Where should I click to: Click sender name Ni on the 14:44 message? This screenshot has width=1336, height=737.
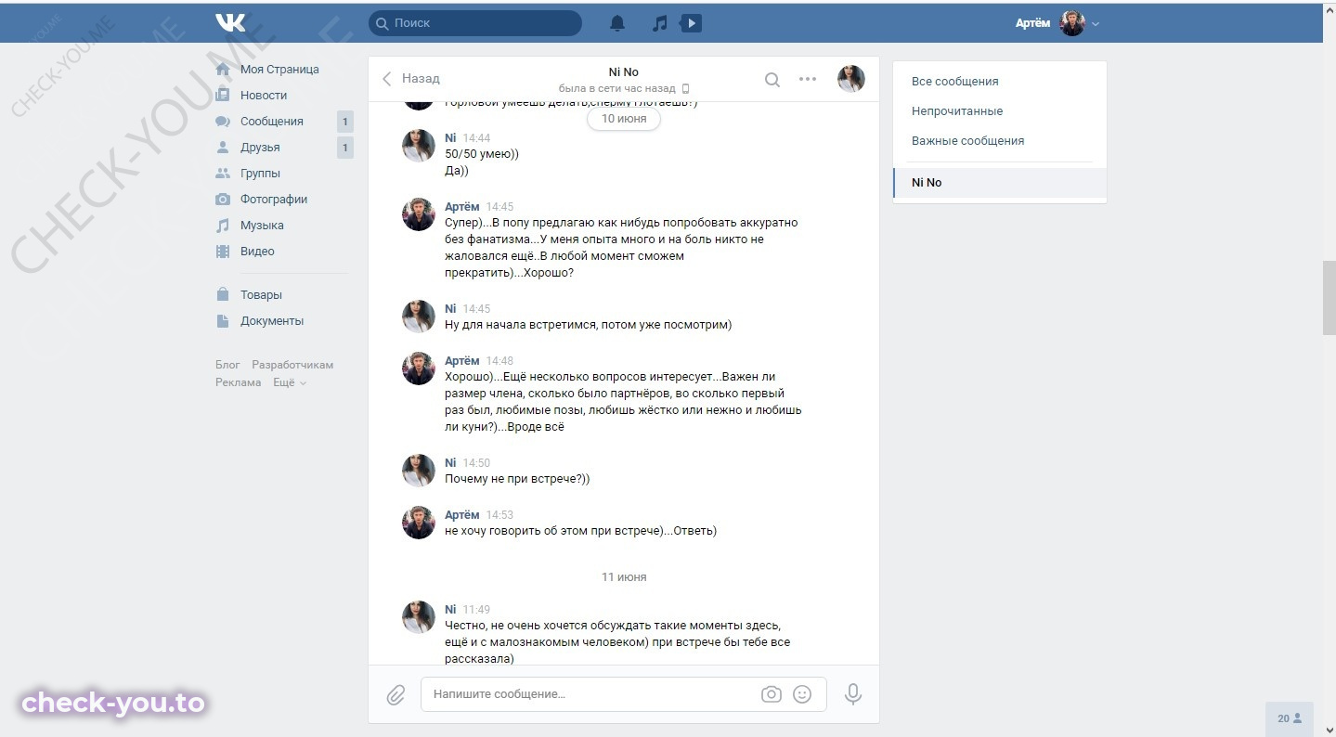point(450,138)
